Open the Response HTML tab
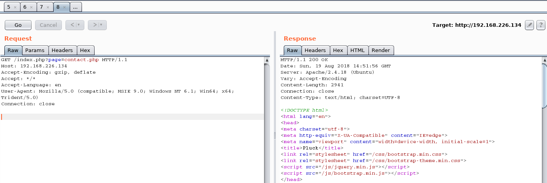 [357, 50]
